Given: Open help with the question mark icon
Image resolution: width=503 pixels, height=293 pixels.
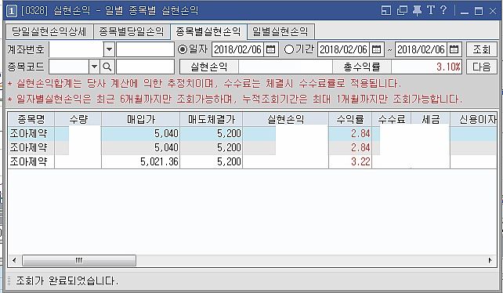Looking at the screenshot, I should 443,10.
